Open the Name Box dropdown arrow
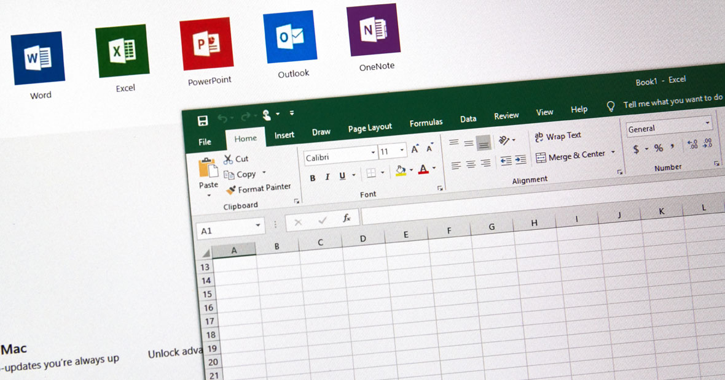This screenshot has width=725, height=380. point(258,226)
